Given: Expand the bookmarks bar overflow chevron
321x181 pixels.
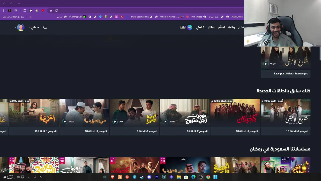Looking at the screenshot, I should [31, 17].
